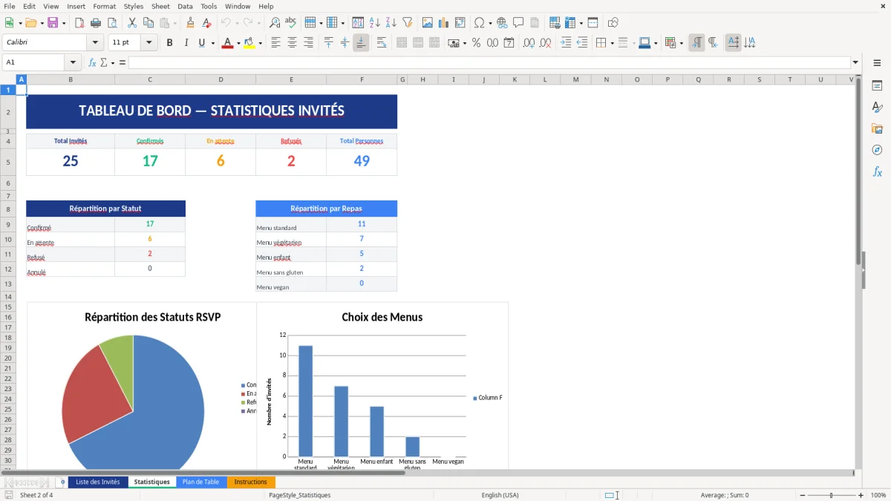891x501 pixels.
Task: Insert a hyperlink
Action: coord(501,22)
